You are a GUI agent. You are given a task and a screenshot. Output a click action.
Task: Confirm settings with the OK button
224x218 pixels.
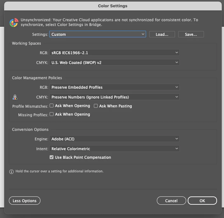202,201
